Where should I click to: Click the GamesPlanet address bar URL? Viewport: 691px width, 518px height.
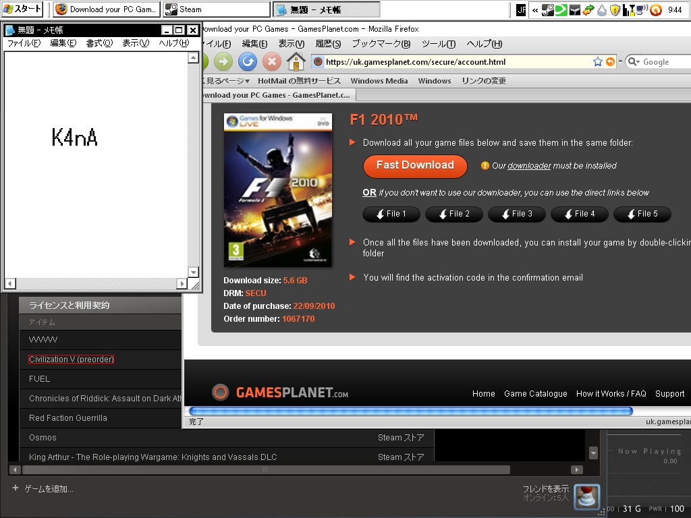415,62
